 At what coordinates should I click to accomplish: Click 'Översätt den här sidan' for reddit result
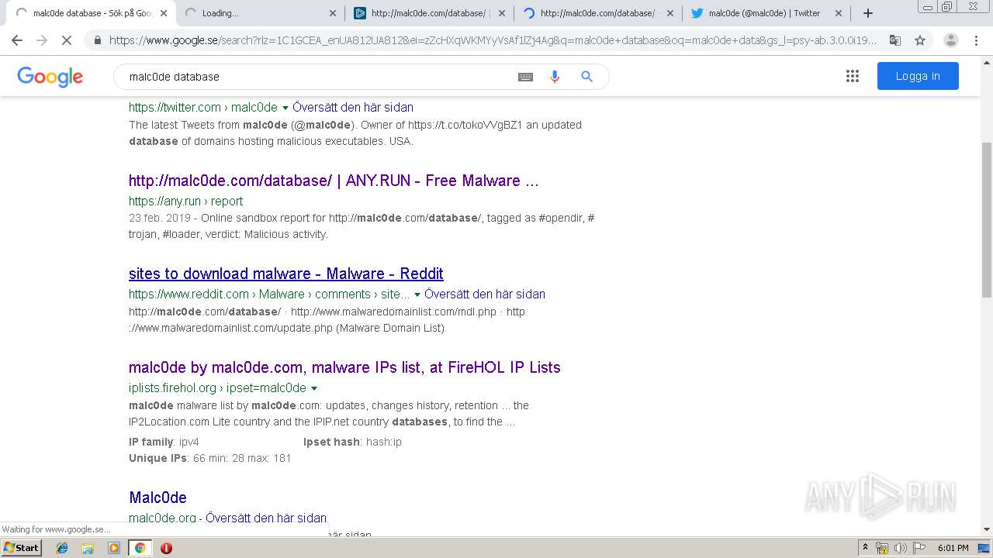tap(485, 294)
